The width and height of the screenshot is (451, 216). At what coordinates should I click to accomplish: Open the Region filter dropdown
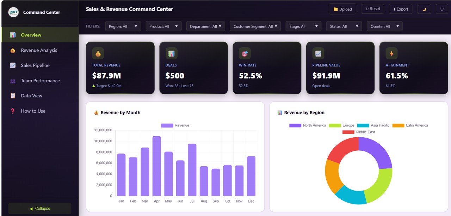(x=123, y=26)
